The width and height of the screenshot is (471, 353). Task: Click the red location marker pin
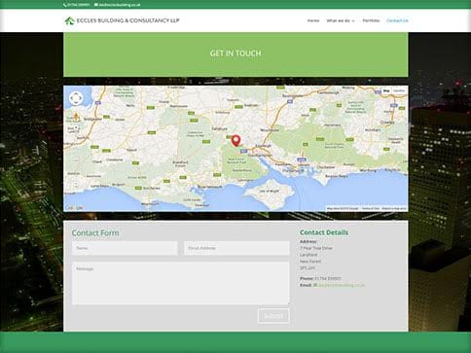(236, 141)
